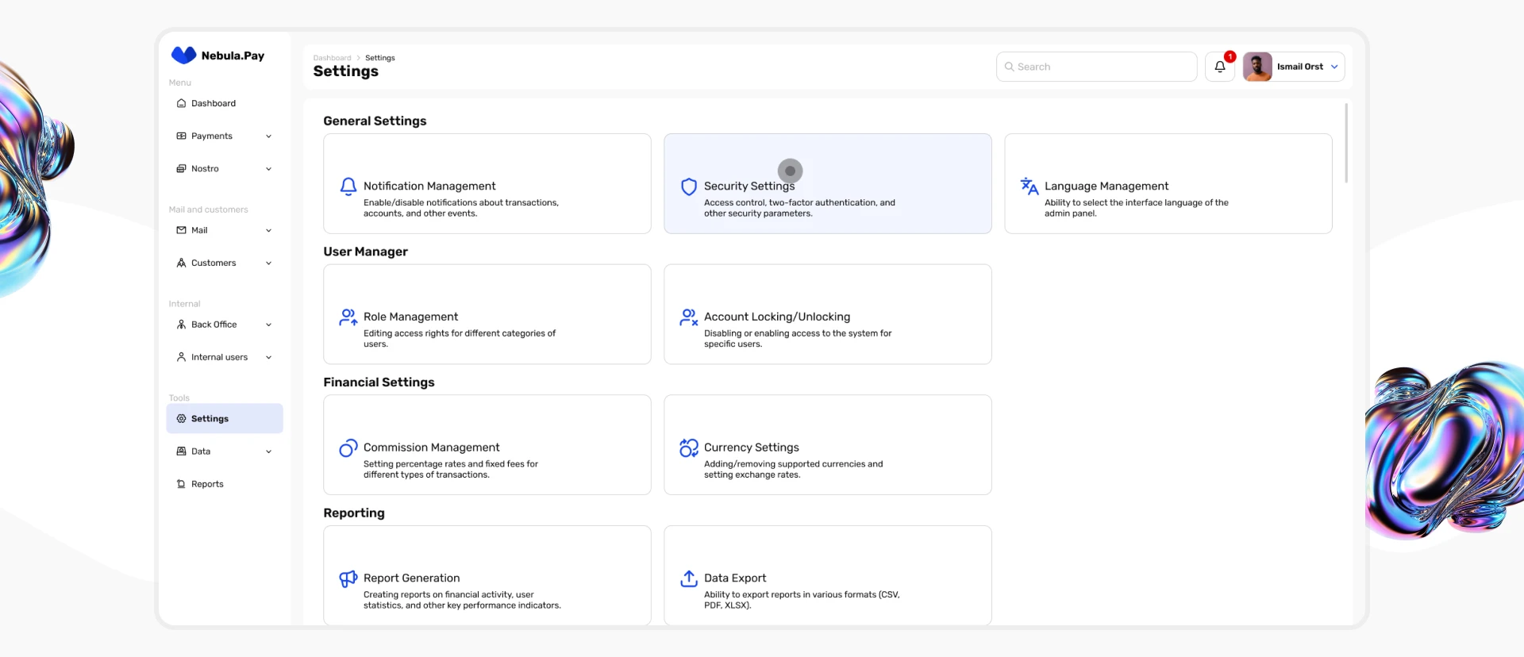Click the Security Settings shield icon
The height and width of the screenshot is (657, 1524).
[x=689, y=186]
